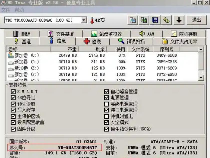Toggle the 安全模式 checkbox
Image resolution: width=210 pixels, height=158 pixels.
[106, 122]
